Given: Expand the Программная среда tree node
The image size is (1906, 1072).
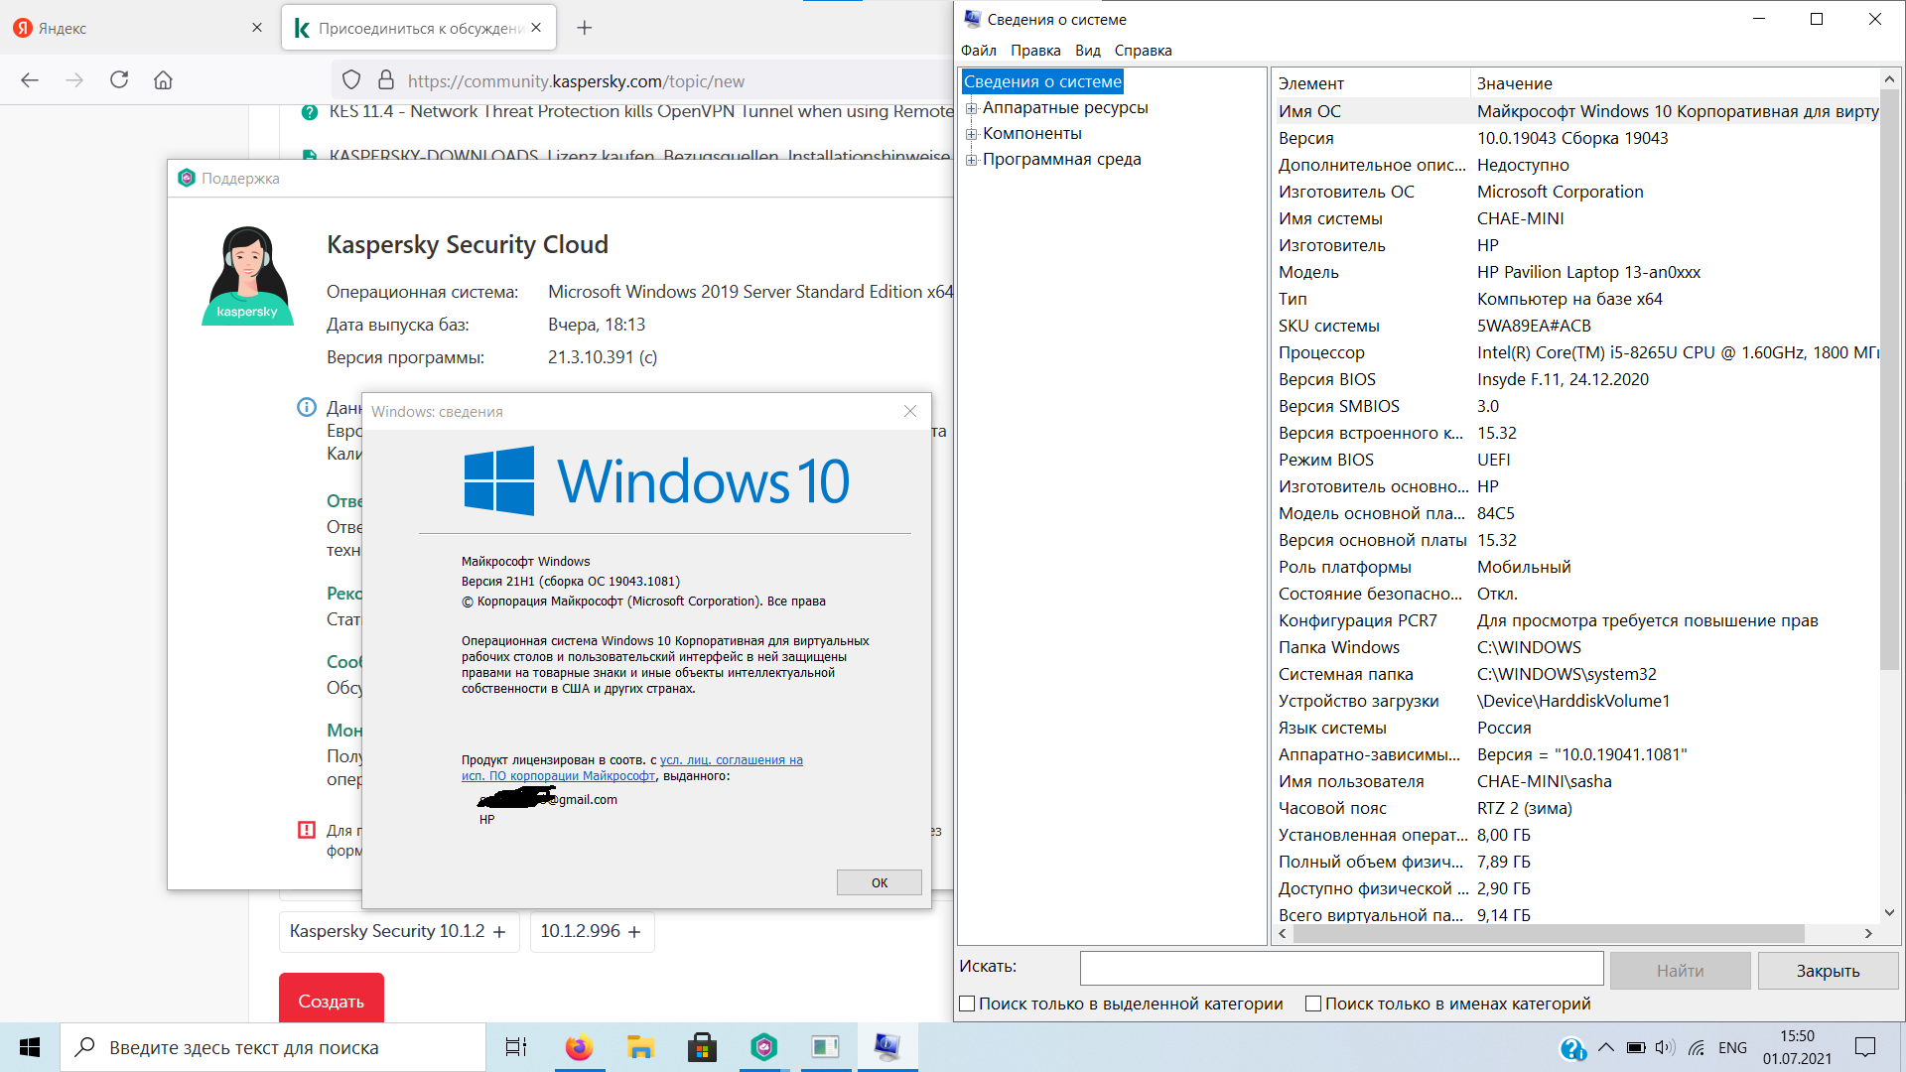Looking at the screenshot, I should [972, 160].
